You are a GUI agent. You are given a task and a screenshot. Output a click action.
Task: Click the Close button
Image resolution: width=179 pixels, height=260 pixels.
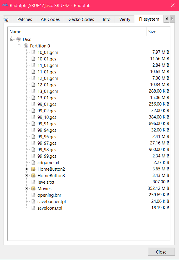(161, 252)
